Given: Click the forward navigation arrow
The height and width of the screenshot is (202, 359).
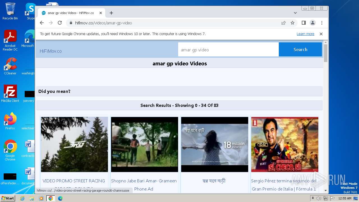Looking at the screenshot, I should (x=51, y=23).
